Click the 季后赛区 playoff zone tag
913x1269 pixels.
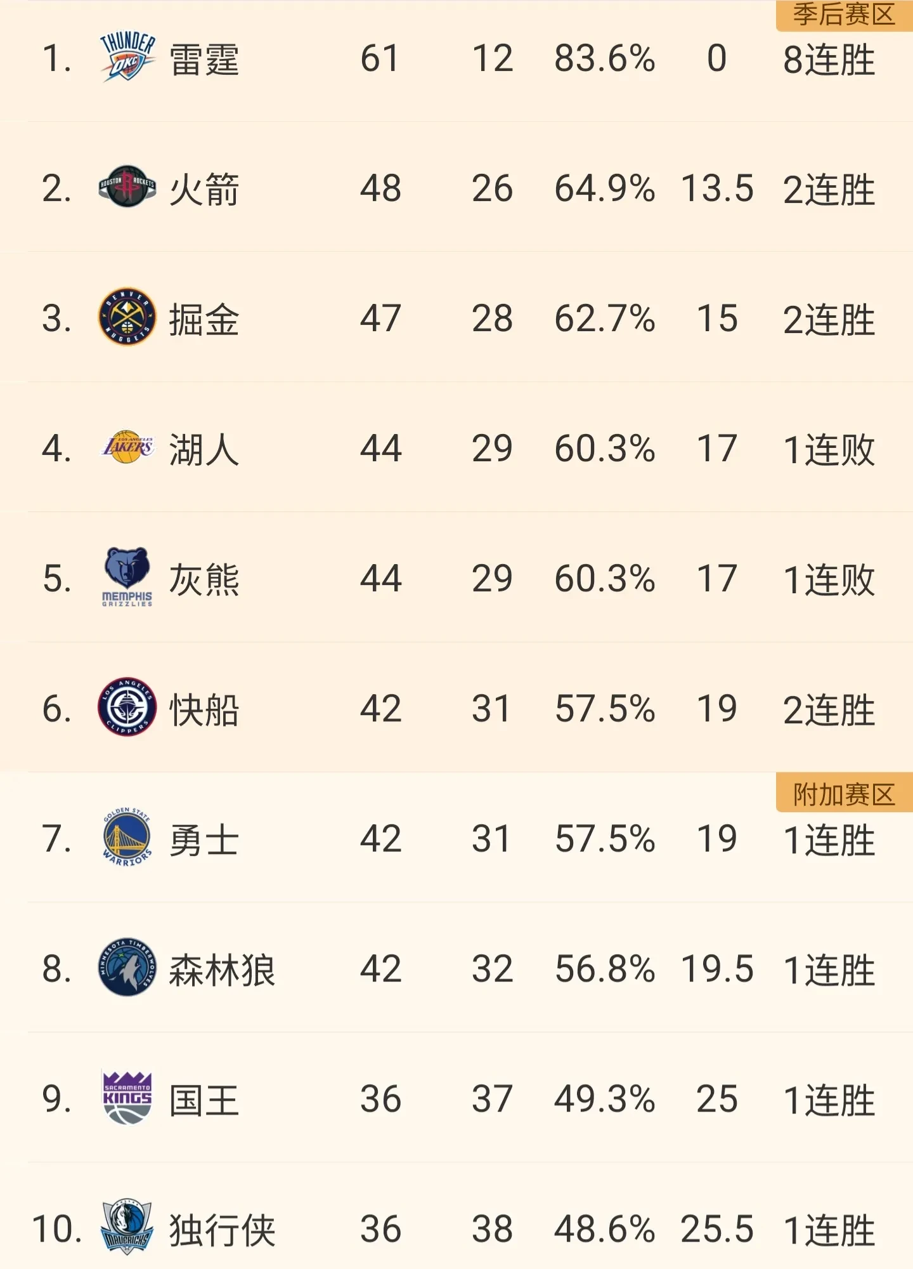(843, 15)
